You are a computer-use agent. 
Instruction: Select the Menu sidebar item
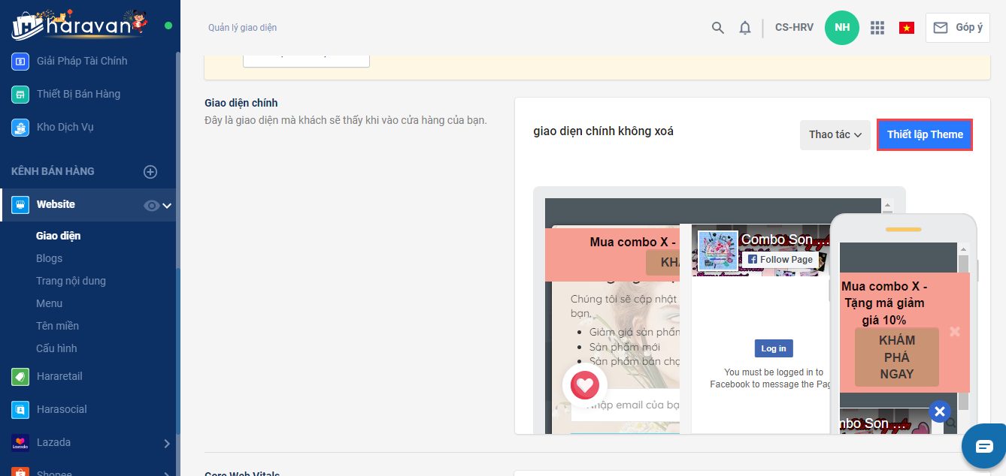pos(50,303)
